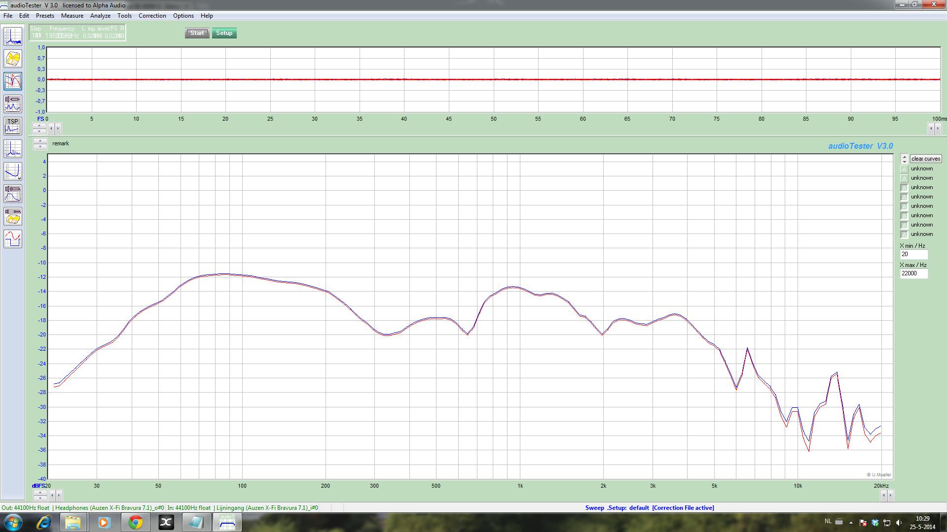This screenshot has height=532, width=947.
Task: Select the distortion curve measurement icon
Action: pyautogui.click(x=13, y=171)
